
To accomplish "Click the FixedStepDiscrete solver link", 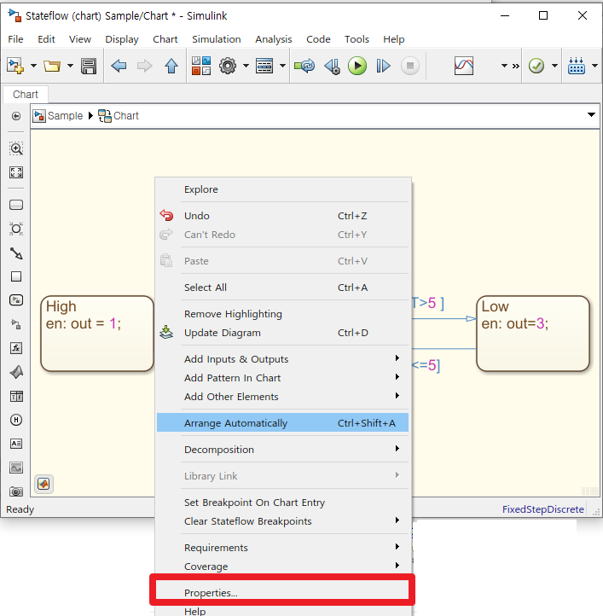I will (x=543, y=509).
